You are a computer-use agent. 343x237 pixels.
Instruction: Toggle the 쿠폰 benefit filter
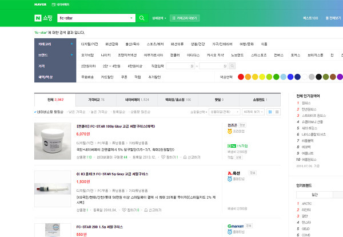(x=124, y=77)
